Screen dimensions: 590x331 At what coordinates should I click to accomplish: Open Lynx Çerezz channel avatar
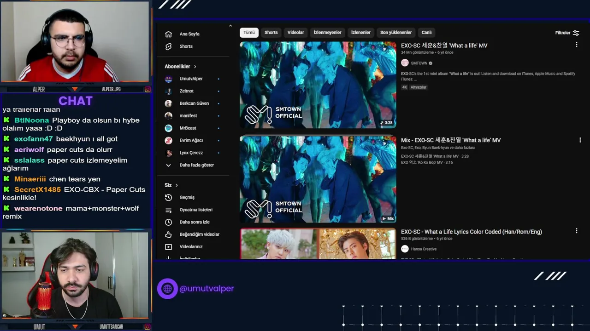click(x=168, y=153)
